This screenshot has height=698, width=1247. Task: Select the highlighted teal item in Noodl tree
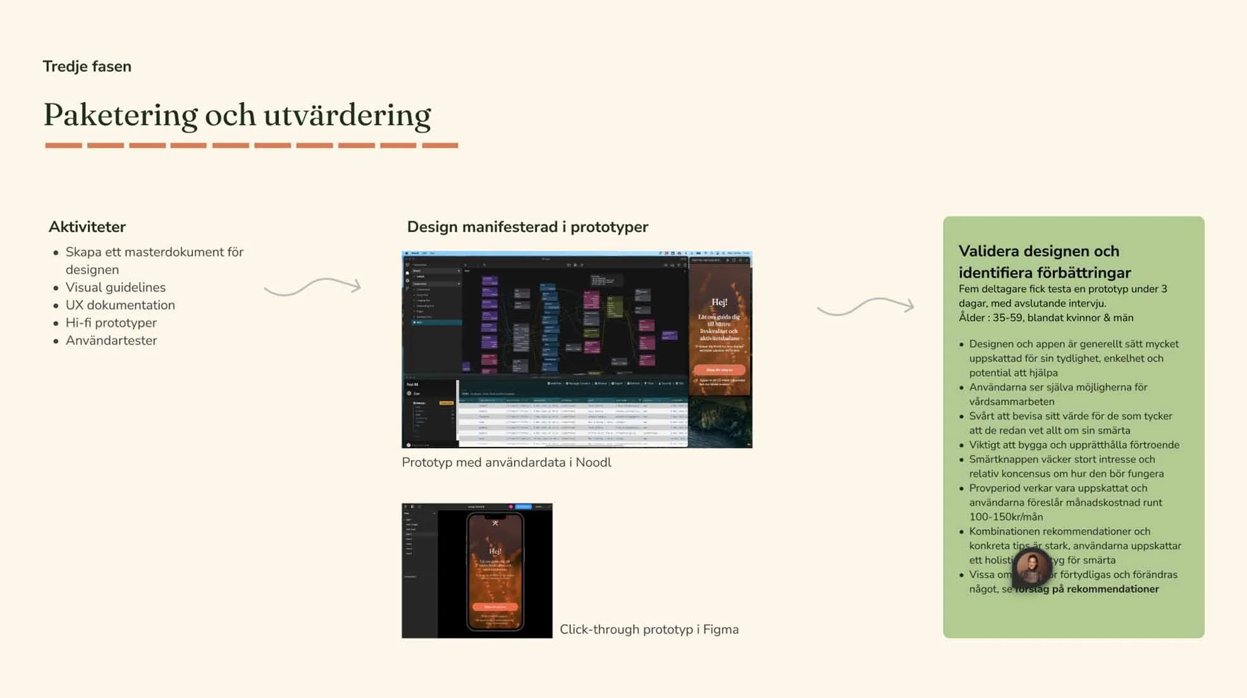(436, 322)
